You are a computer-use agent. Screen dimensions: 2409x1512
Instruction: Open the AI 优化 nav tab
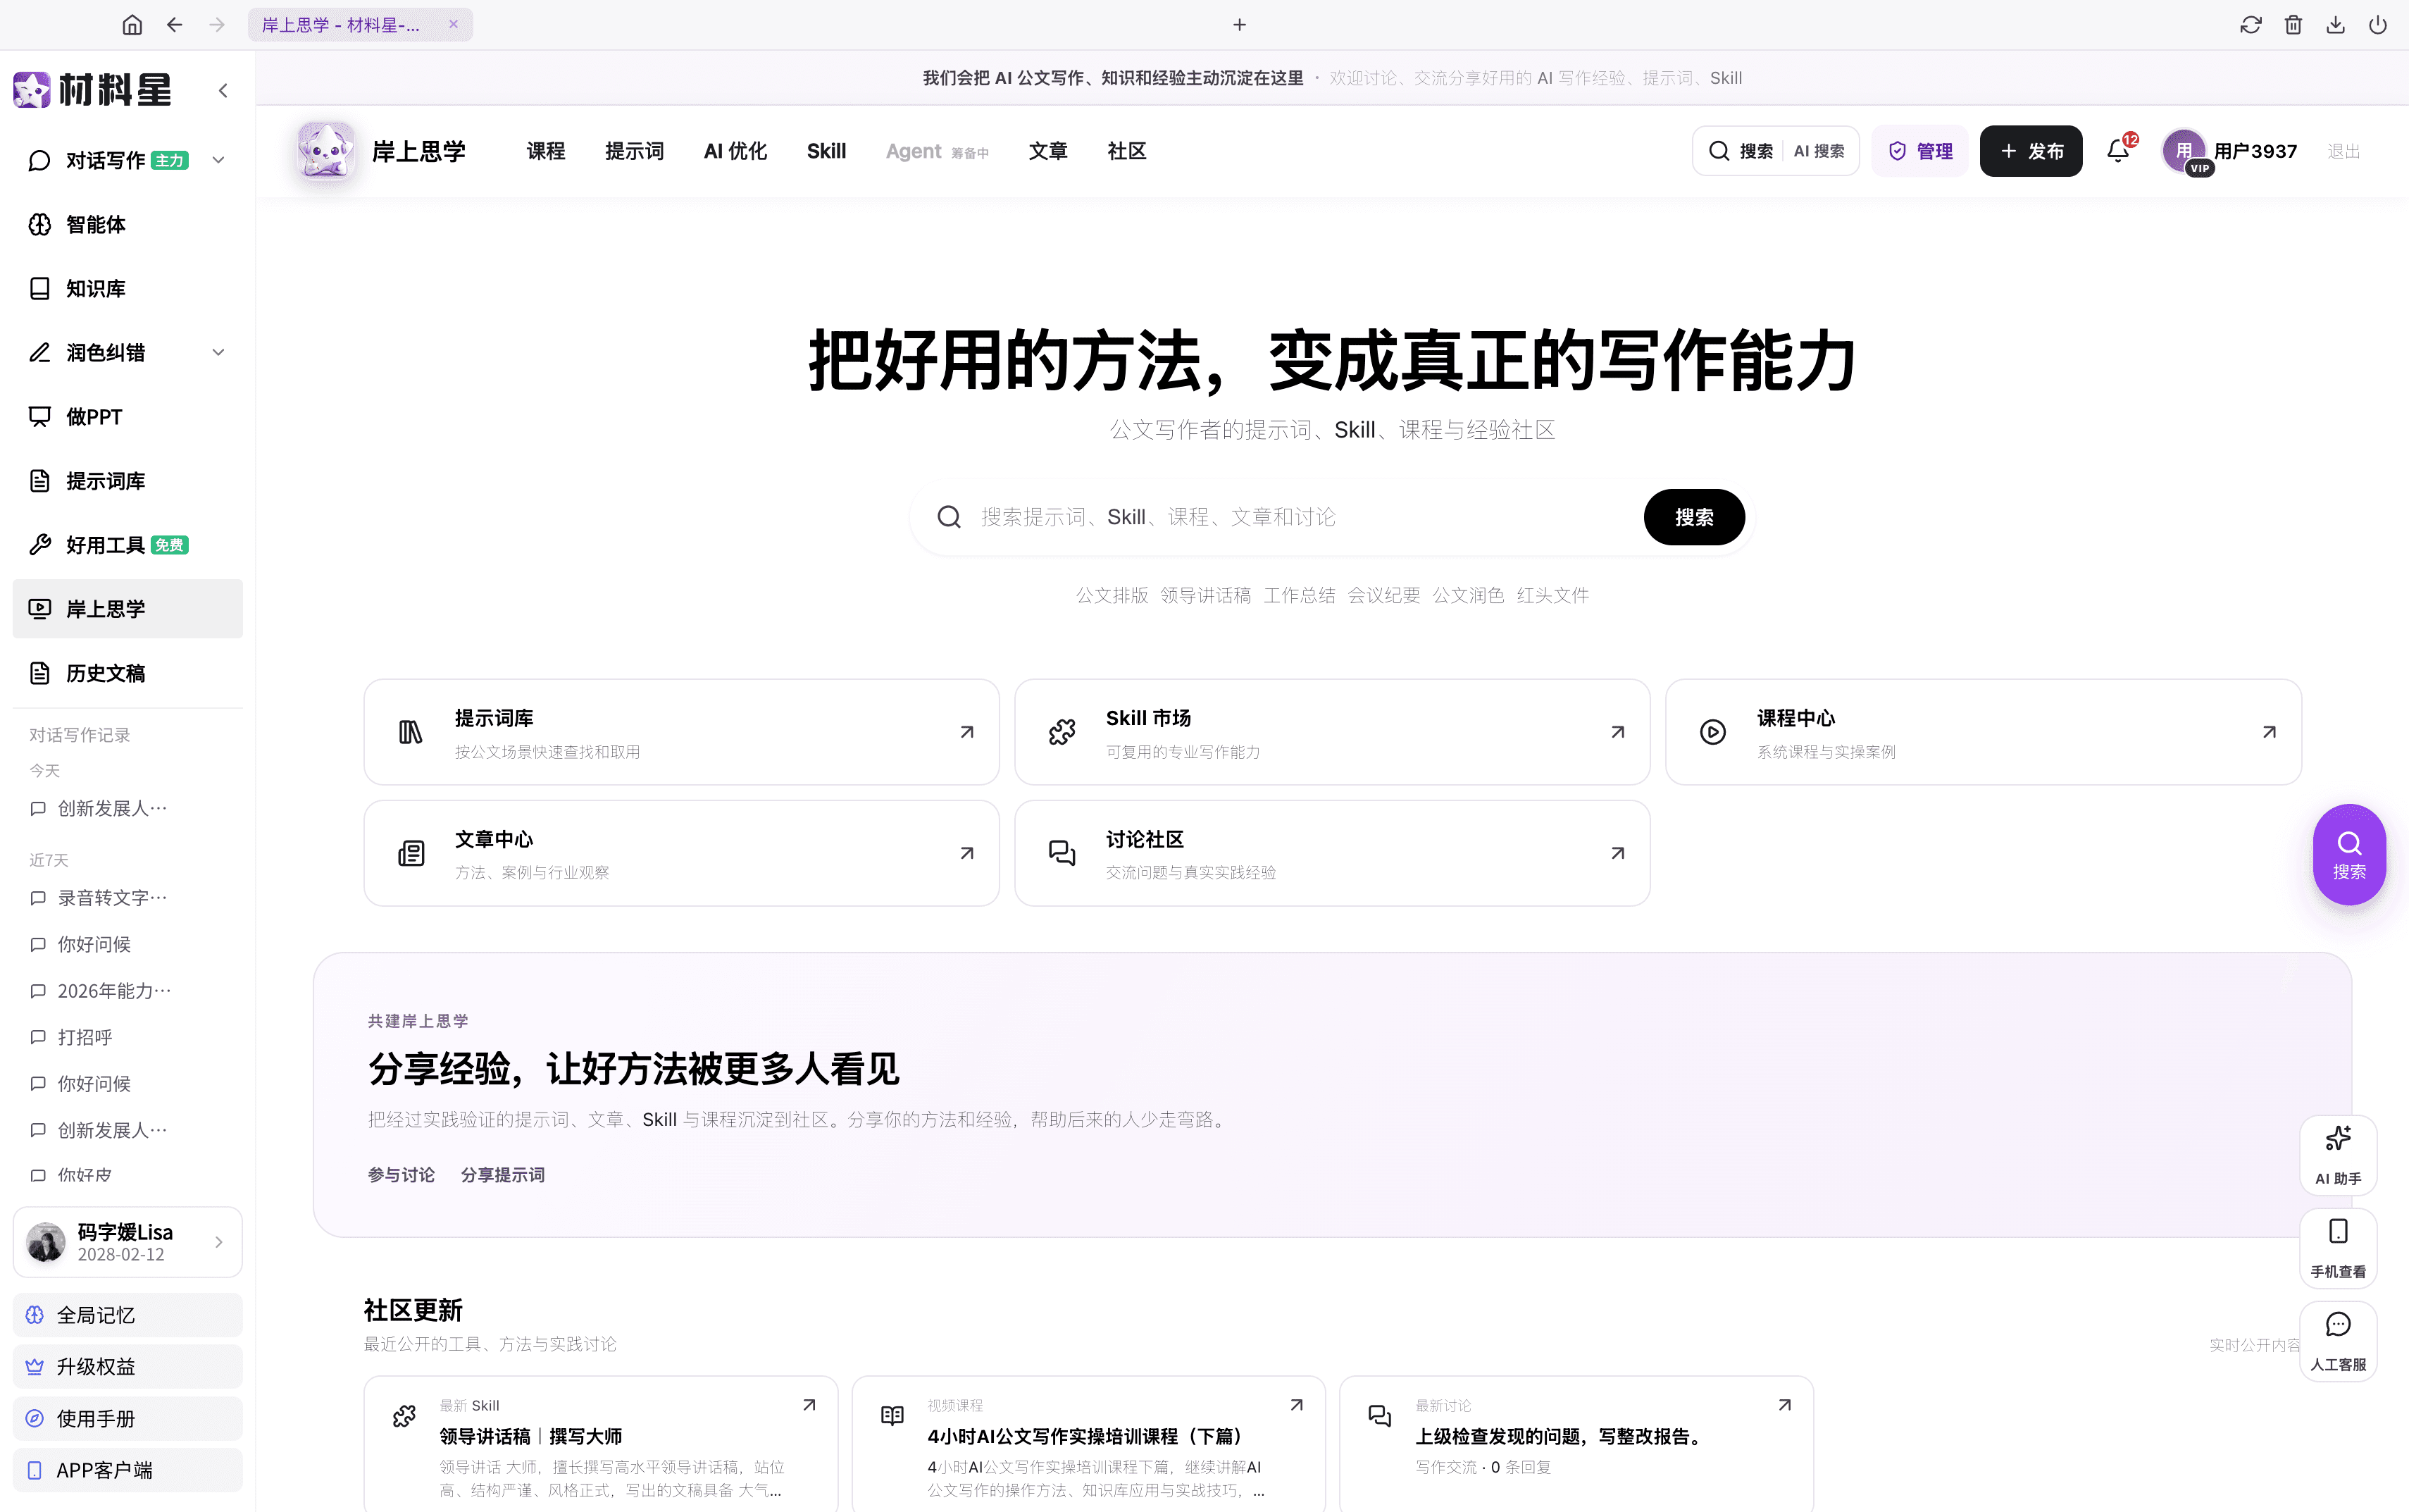coord(735,151)
